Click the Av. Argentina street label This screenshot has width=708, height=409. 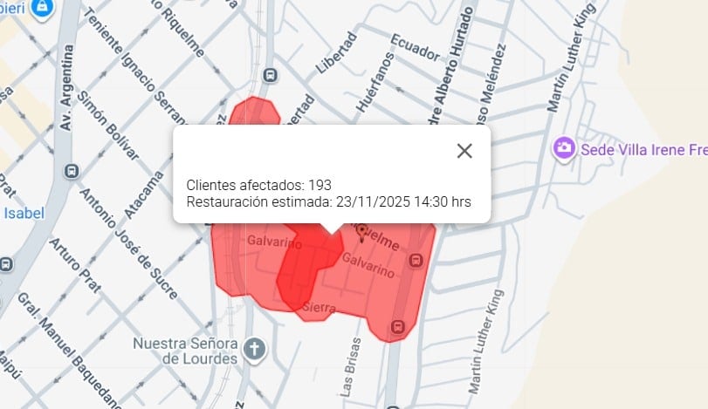(x=66, y=88)
